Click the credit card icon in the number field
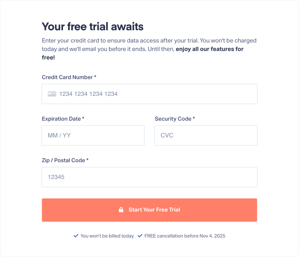 pos(52,94)
